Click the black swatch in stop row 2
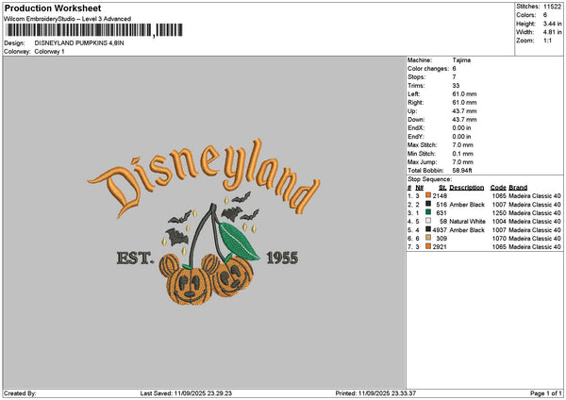The image size is (566, 400). click(428, 204)
